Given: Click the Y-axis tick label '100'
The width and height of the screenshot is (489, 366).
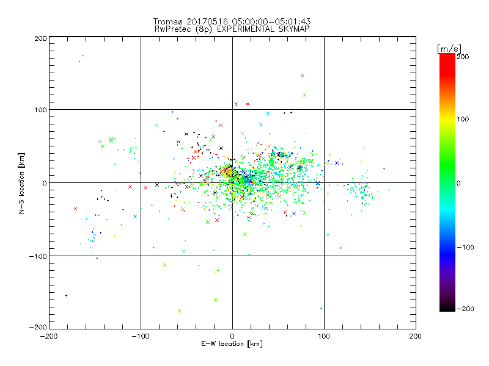Looking at the screenshot, I should coord(40,110).
